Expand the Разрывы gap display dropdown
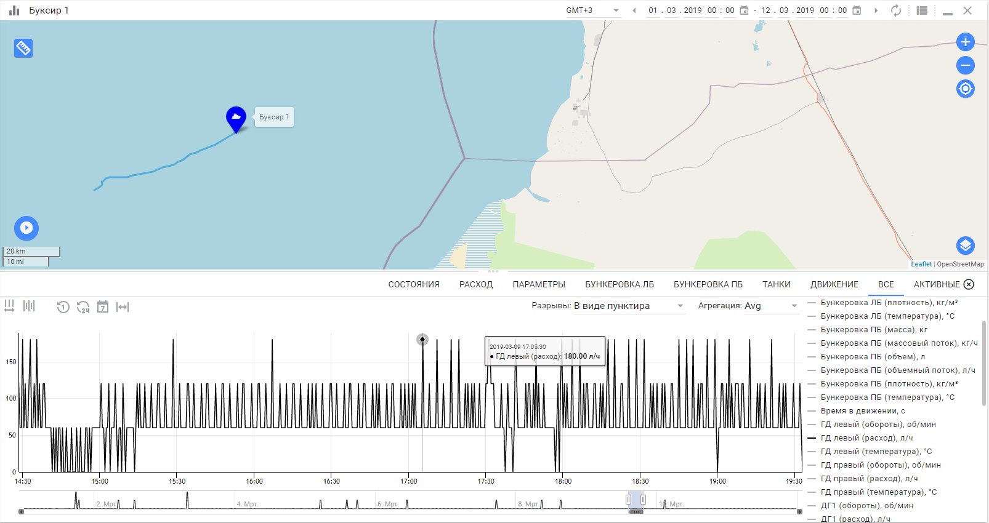 [629, 306]
